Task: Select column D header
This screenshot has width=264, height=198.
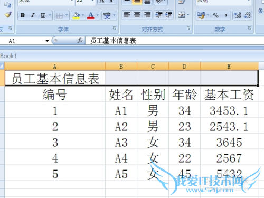Action: click(x=184, y=67)
